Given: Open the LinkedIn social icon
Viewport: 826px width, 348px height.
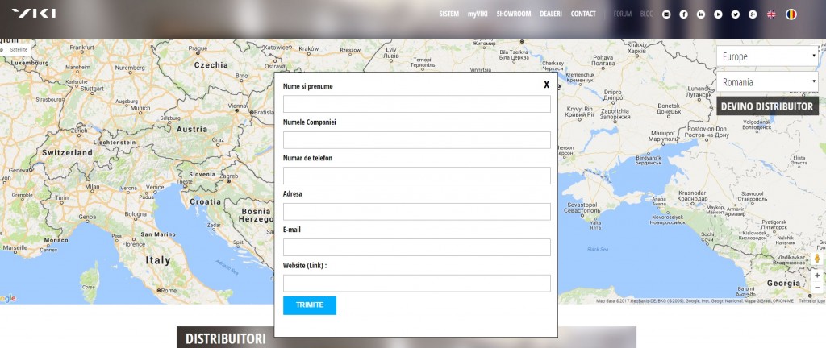Looking at the screenshot, I should coord(701,14).
